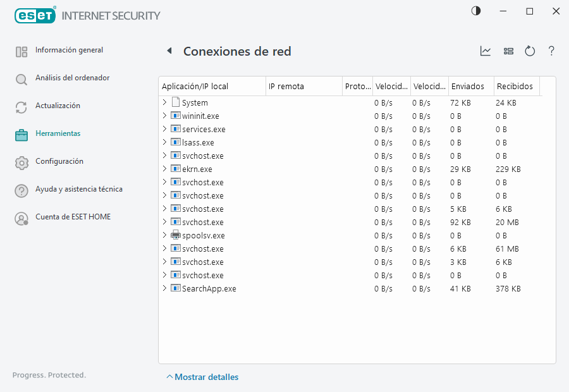569x392 pixels.
Task: Expand the wininit.exe entry
Action: tap(164, 116)
